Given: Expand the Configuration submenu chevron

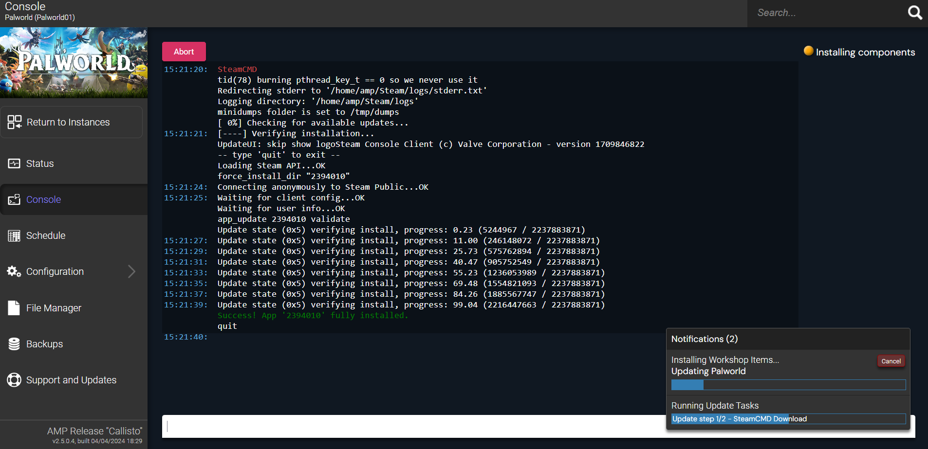Looking at the screenshot, I should 131,271.
